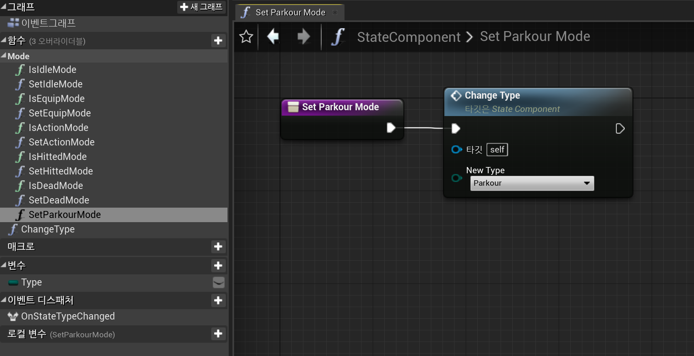Collapse the 함수 functions section
This screenshot has width=694, height=356.
[x=3, y=40]
